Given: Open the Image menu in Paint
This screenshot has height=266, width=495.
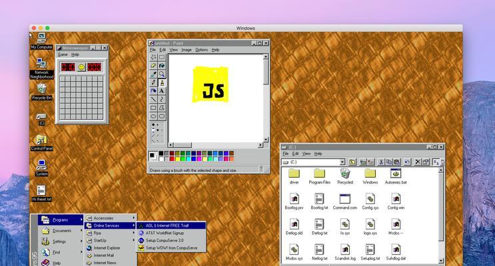Looking at the screenshot, I should point(187,50).
